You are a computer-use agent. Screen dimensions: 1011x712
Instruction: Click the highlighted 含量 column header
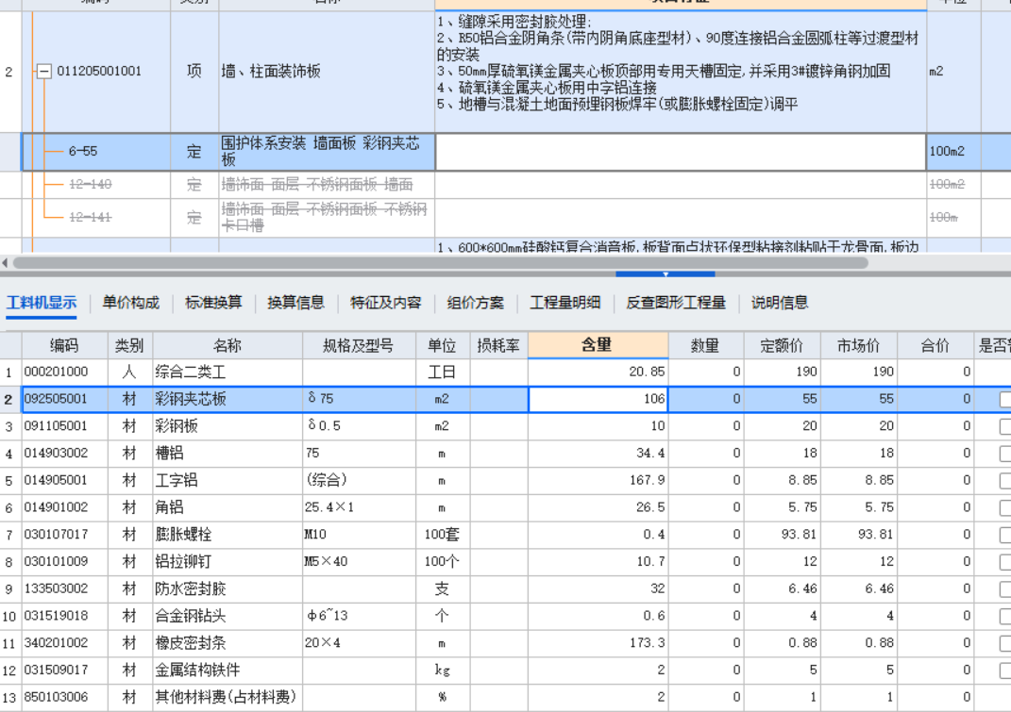coord(598,345)
